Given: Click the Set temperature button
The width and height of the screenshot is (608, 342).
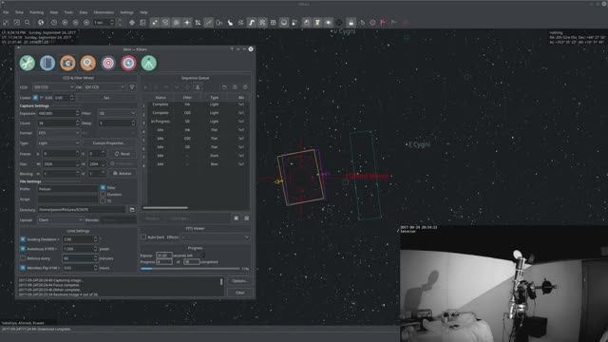Looking at the screenshot, I should [x=106, y=98].
